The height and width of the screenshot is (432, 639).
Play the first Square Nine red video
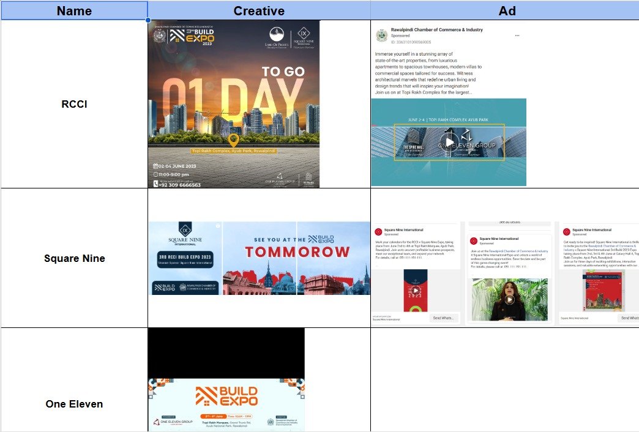tap(415, 290)
